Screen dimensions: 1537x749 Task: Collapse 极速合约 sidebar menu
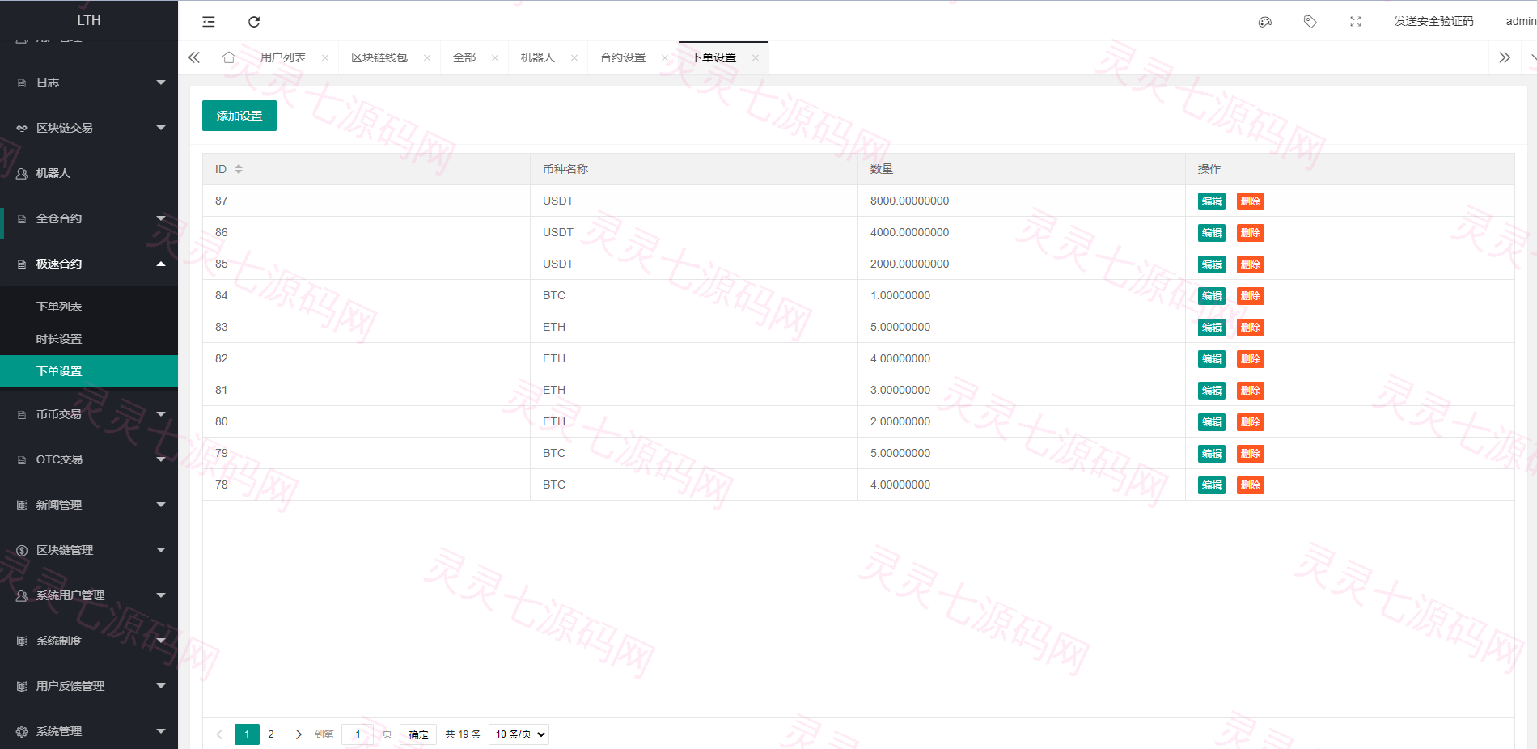(x=89, y=264)
